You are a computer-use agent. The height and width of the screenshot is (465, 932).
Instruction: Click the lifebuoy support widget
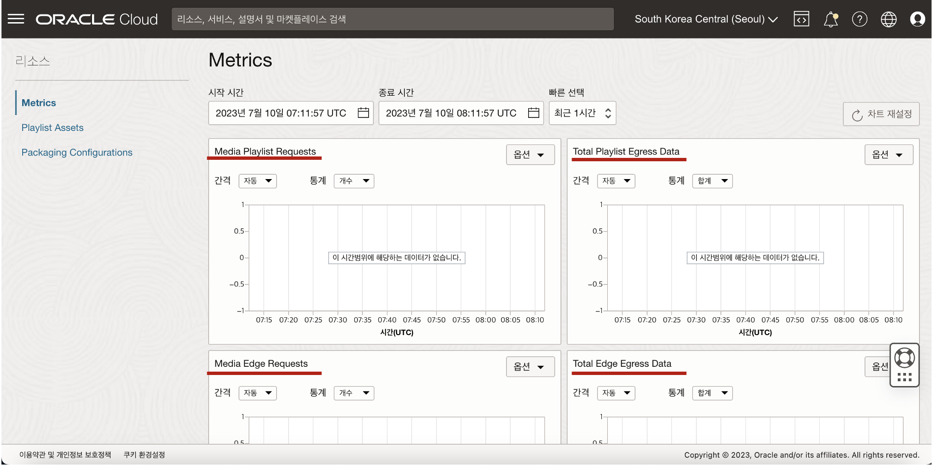[x=905, y=358]
